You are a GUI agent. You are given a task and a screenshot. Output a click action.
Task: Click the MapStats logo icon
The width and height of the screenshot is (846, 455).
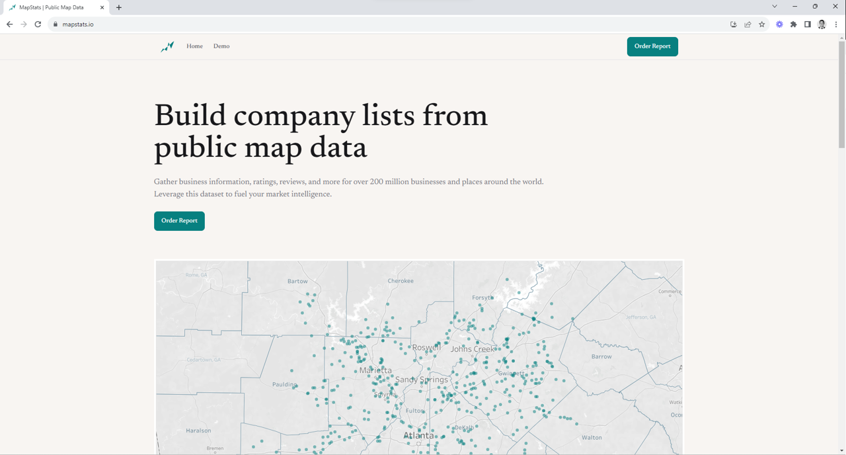[x=167, y=46]
